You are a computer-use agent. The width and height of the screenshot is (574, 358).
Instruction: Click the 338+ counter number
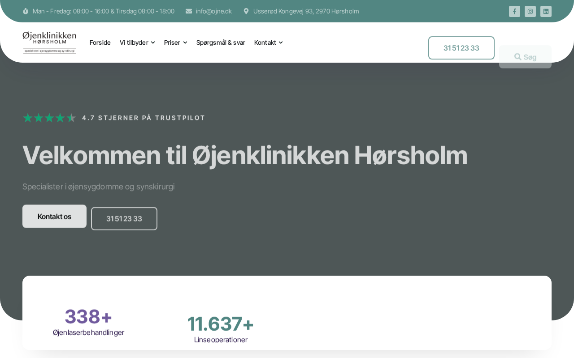click(88, 316)
